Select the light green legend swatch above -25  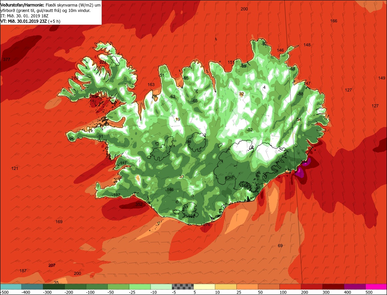point(140,287)
